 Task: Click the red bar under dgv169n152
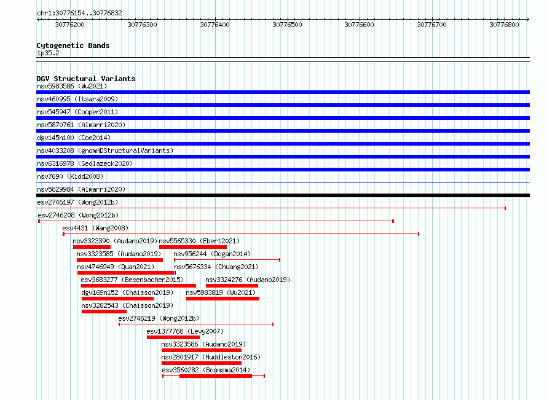coord(117,299)
